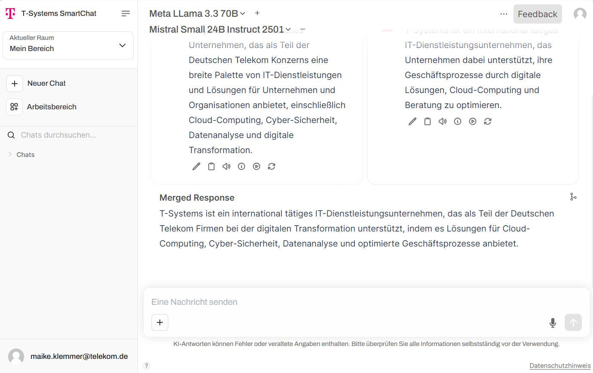Open the question mark help button

tap(147, 366)
